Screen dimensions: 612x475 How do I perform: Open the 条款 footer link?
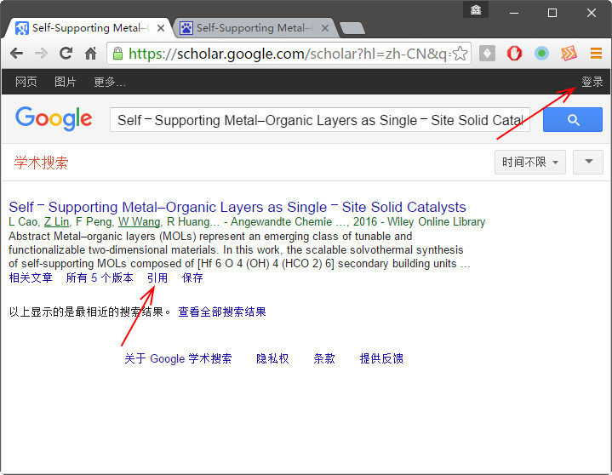click(324, 358)
